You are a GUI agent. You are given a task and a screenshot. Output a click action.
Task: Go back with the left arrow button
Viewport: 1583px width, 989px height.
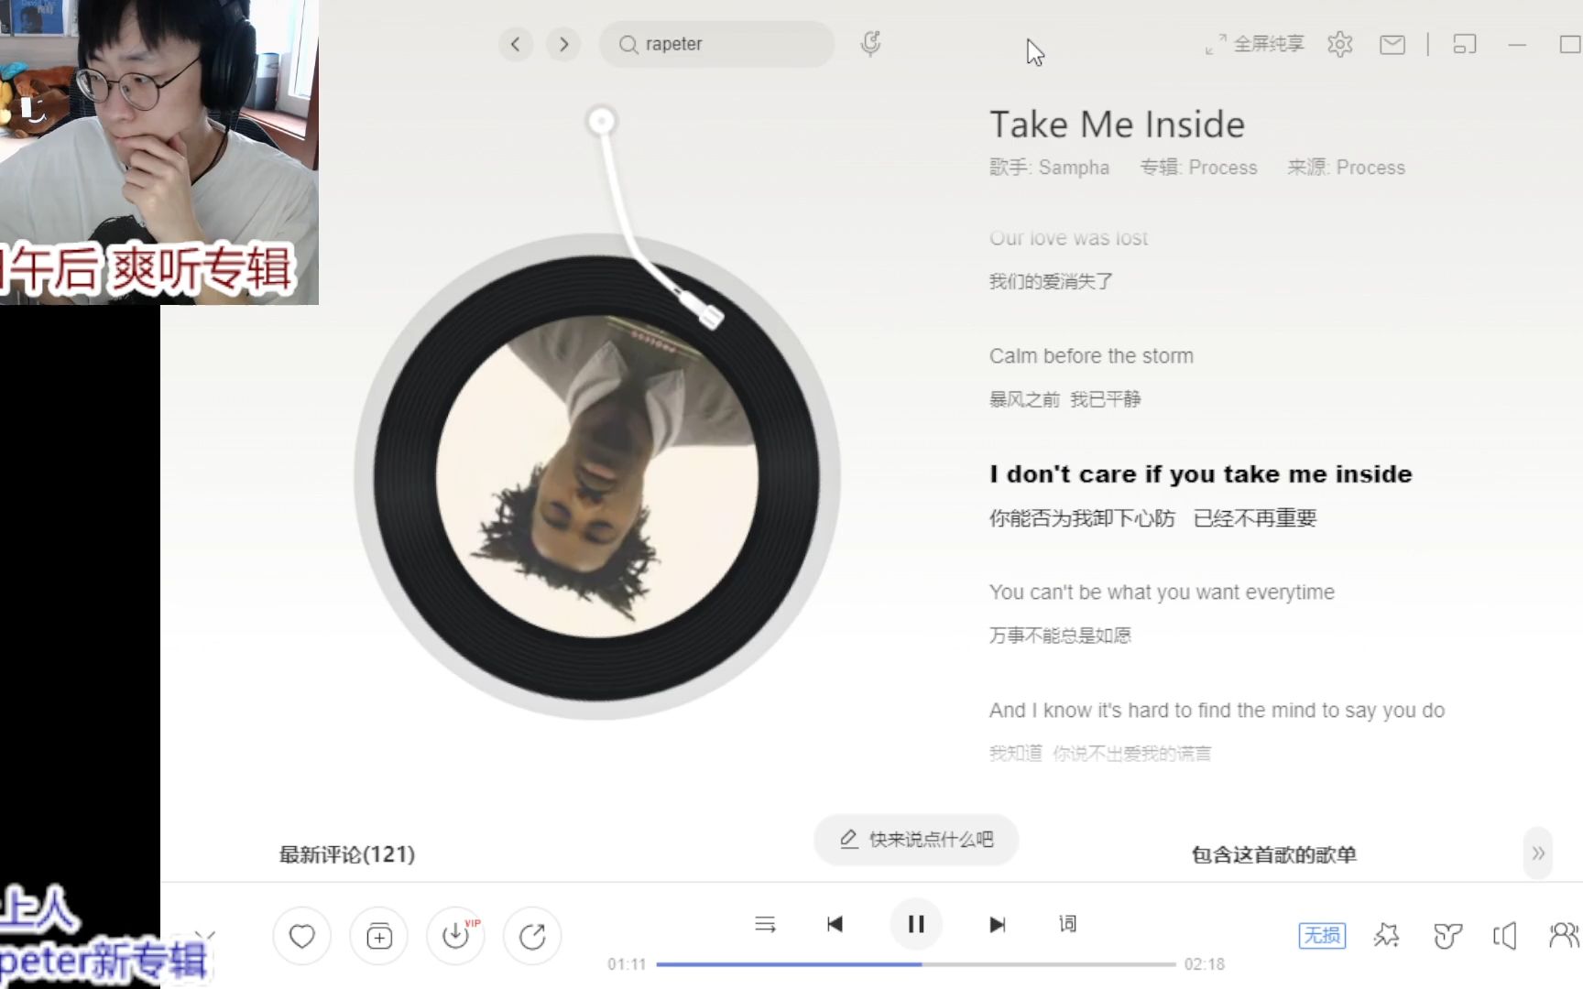(516, 44)
